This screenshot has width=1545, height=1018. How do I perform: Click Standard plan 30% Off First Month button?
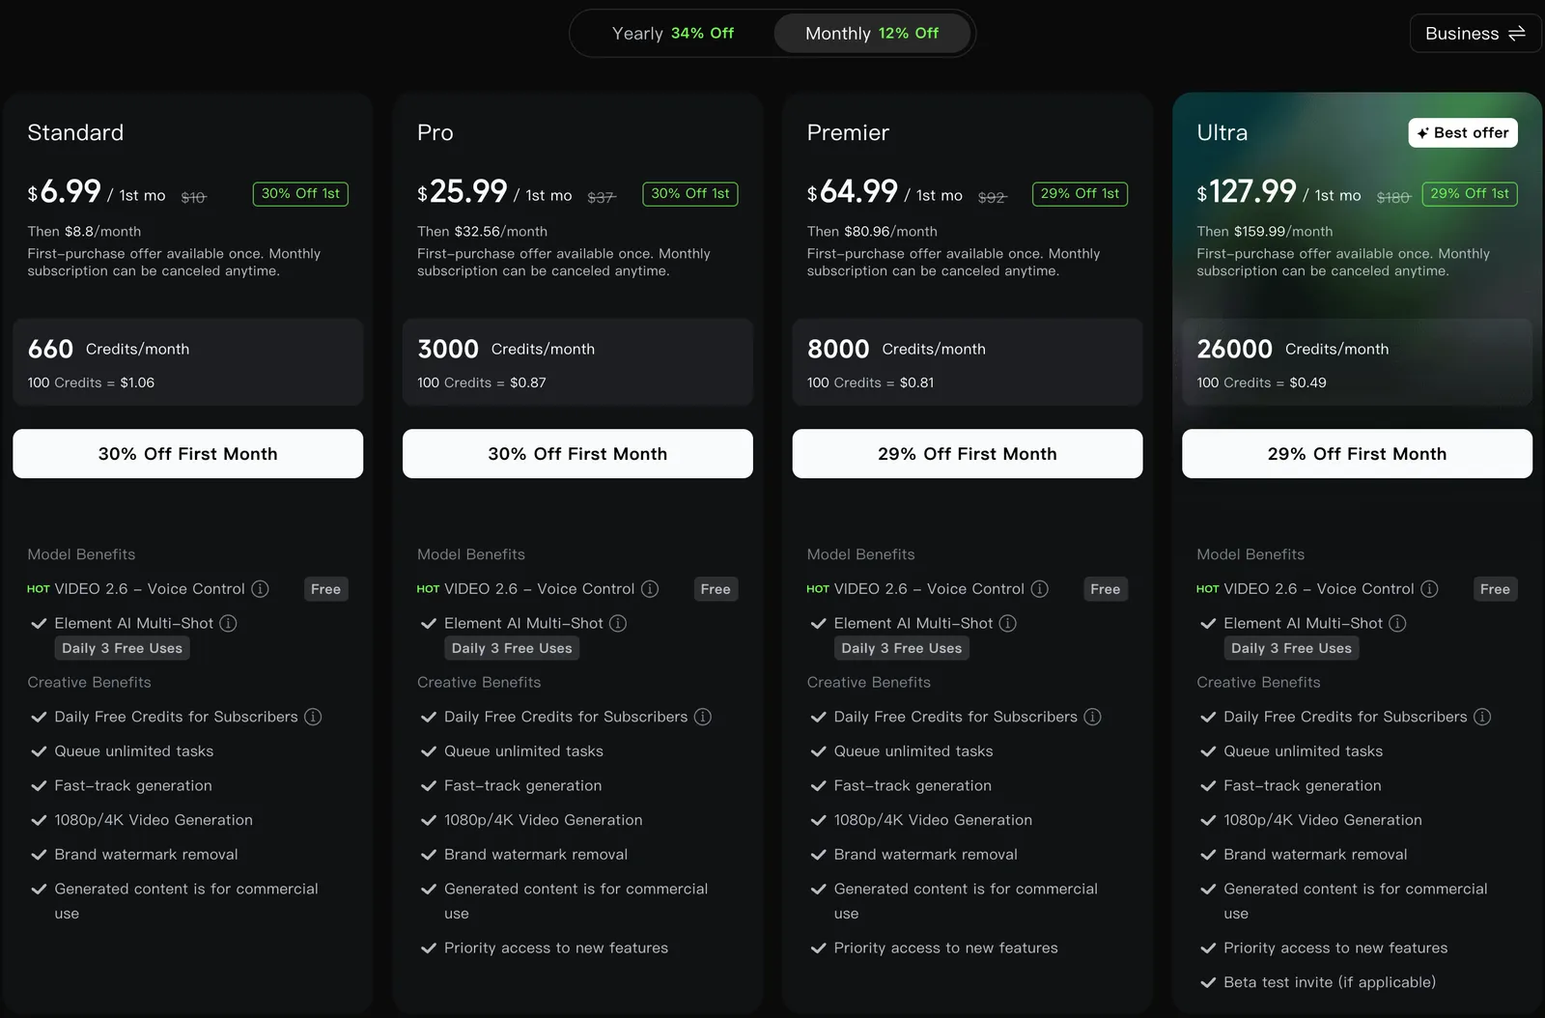[x=188, y=454]
